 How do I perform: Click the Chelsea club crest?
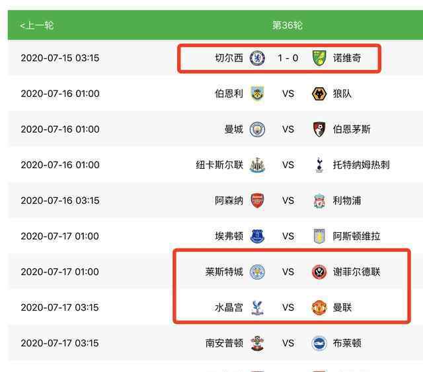257,58
